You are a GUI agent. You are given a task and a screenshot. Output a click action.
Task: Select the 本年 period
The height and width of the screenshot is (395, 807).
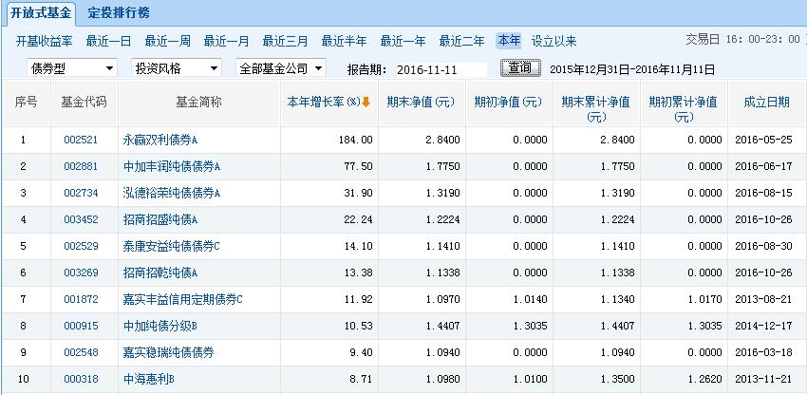pos(509,41)
